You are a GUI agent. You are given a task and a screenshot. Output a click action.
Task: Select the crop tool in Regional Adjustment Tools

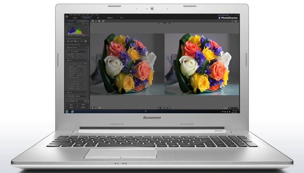coord(68,41)
